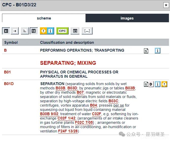Click the orange warning icon for B01D
170x141 pixels.
(x=164, y=84)
